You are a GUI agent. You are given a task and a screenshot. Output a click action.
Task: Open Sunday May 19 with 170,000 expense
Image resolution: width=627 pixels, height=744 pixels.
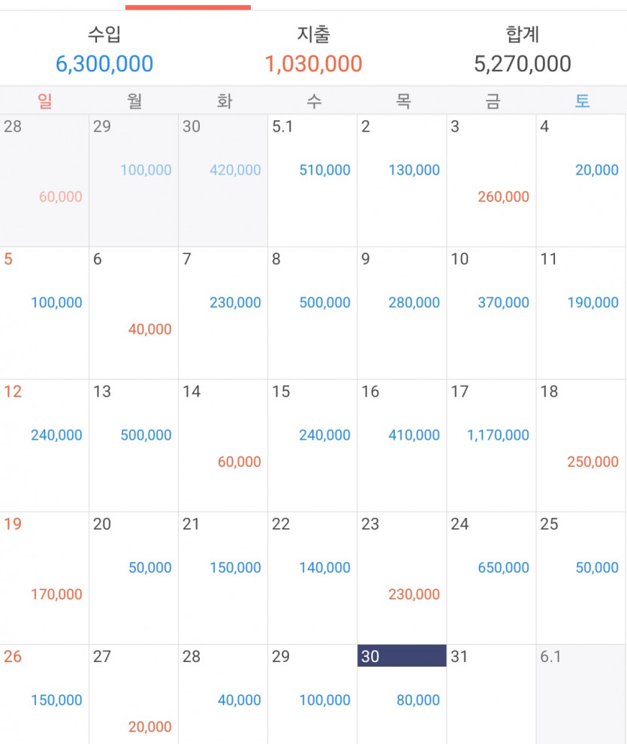point(44,578)
